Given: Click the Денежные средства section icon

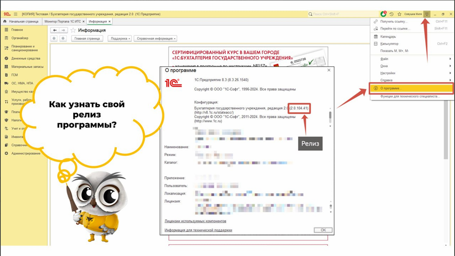Looking at the screenshot, I should coord(6,59).
